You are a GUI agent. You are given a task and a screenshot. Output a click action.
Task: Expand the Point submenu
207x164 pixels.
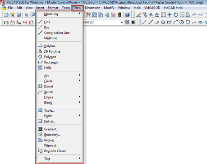coord(60,116)
